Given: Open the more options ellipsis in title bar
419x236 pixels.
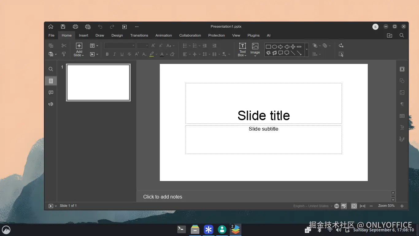Looking at the screenshot, I should coord(137,27).
